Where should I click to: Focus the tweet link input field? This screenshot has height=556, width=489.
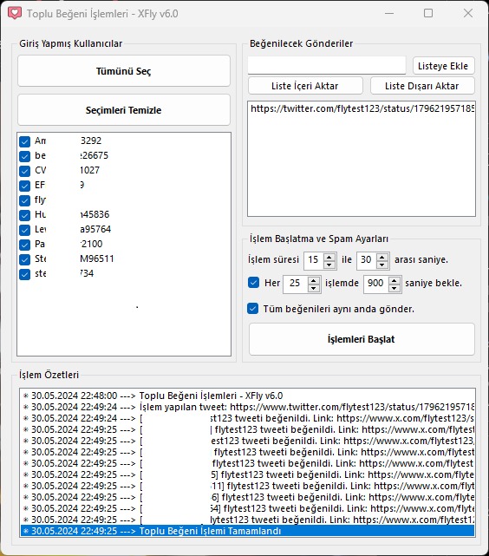pos(326,66)
